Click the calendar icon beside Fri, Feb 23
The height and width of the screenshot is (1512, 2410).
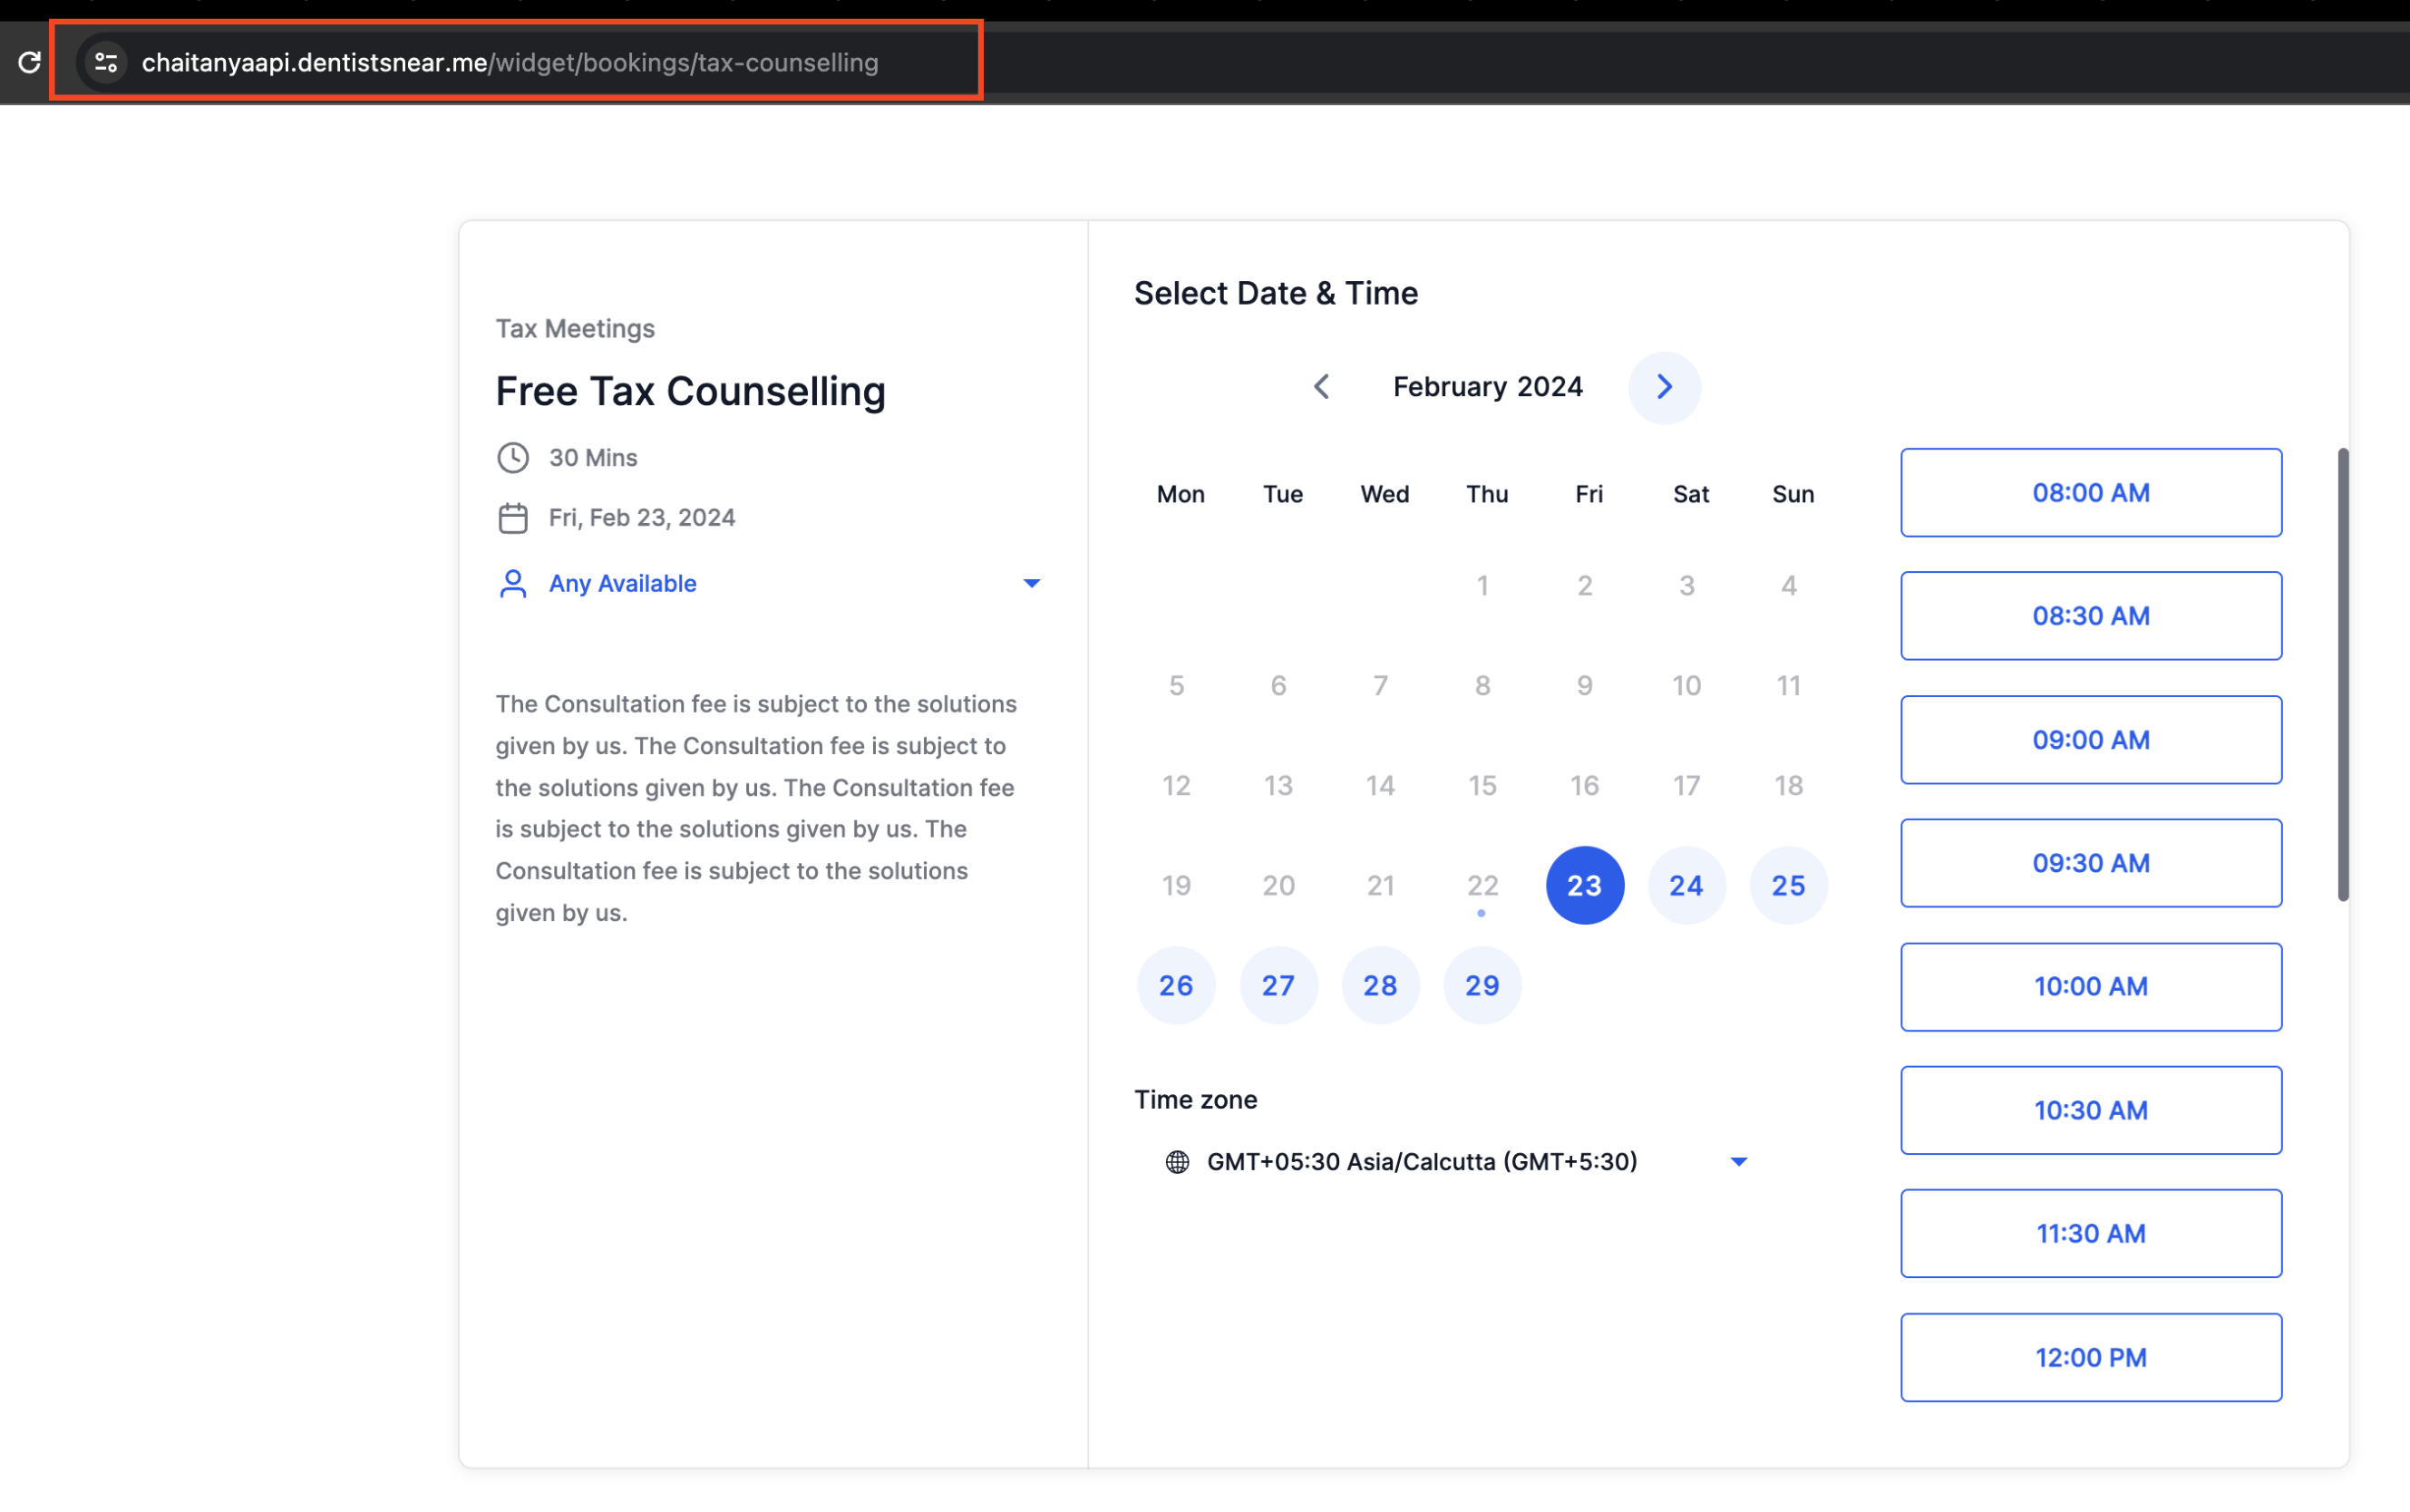513,518
